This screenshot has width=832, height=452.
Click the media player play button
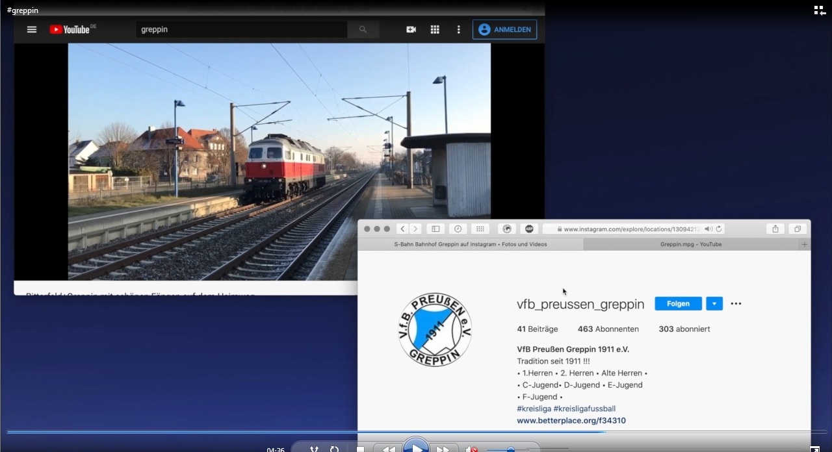[416, 447]
